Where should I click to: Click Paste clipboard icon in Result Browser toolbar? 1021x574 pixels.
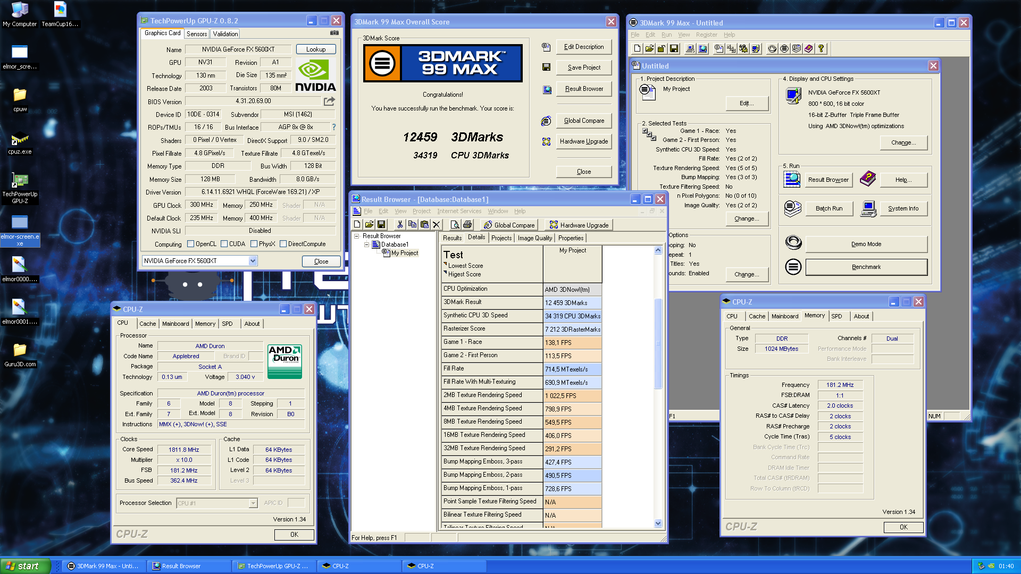[424, 225]
